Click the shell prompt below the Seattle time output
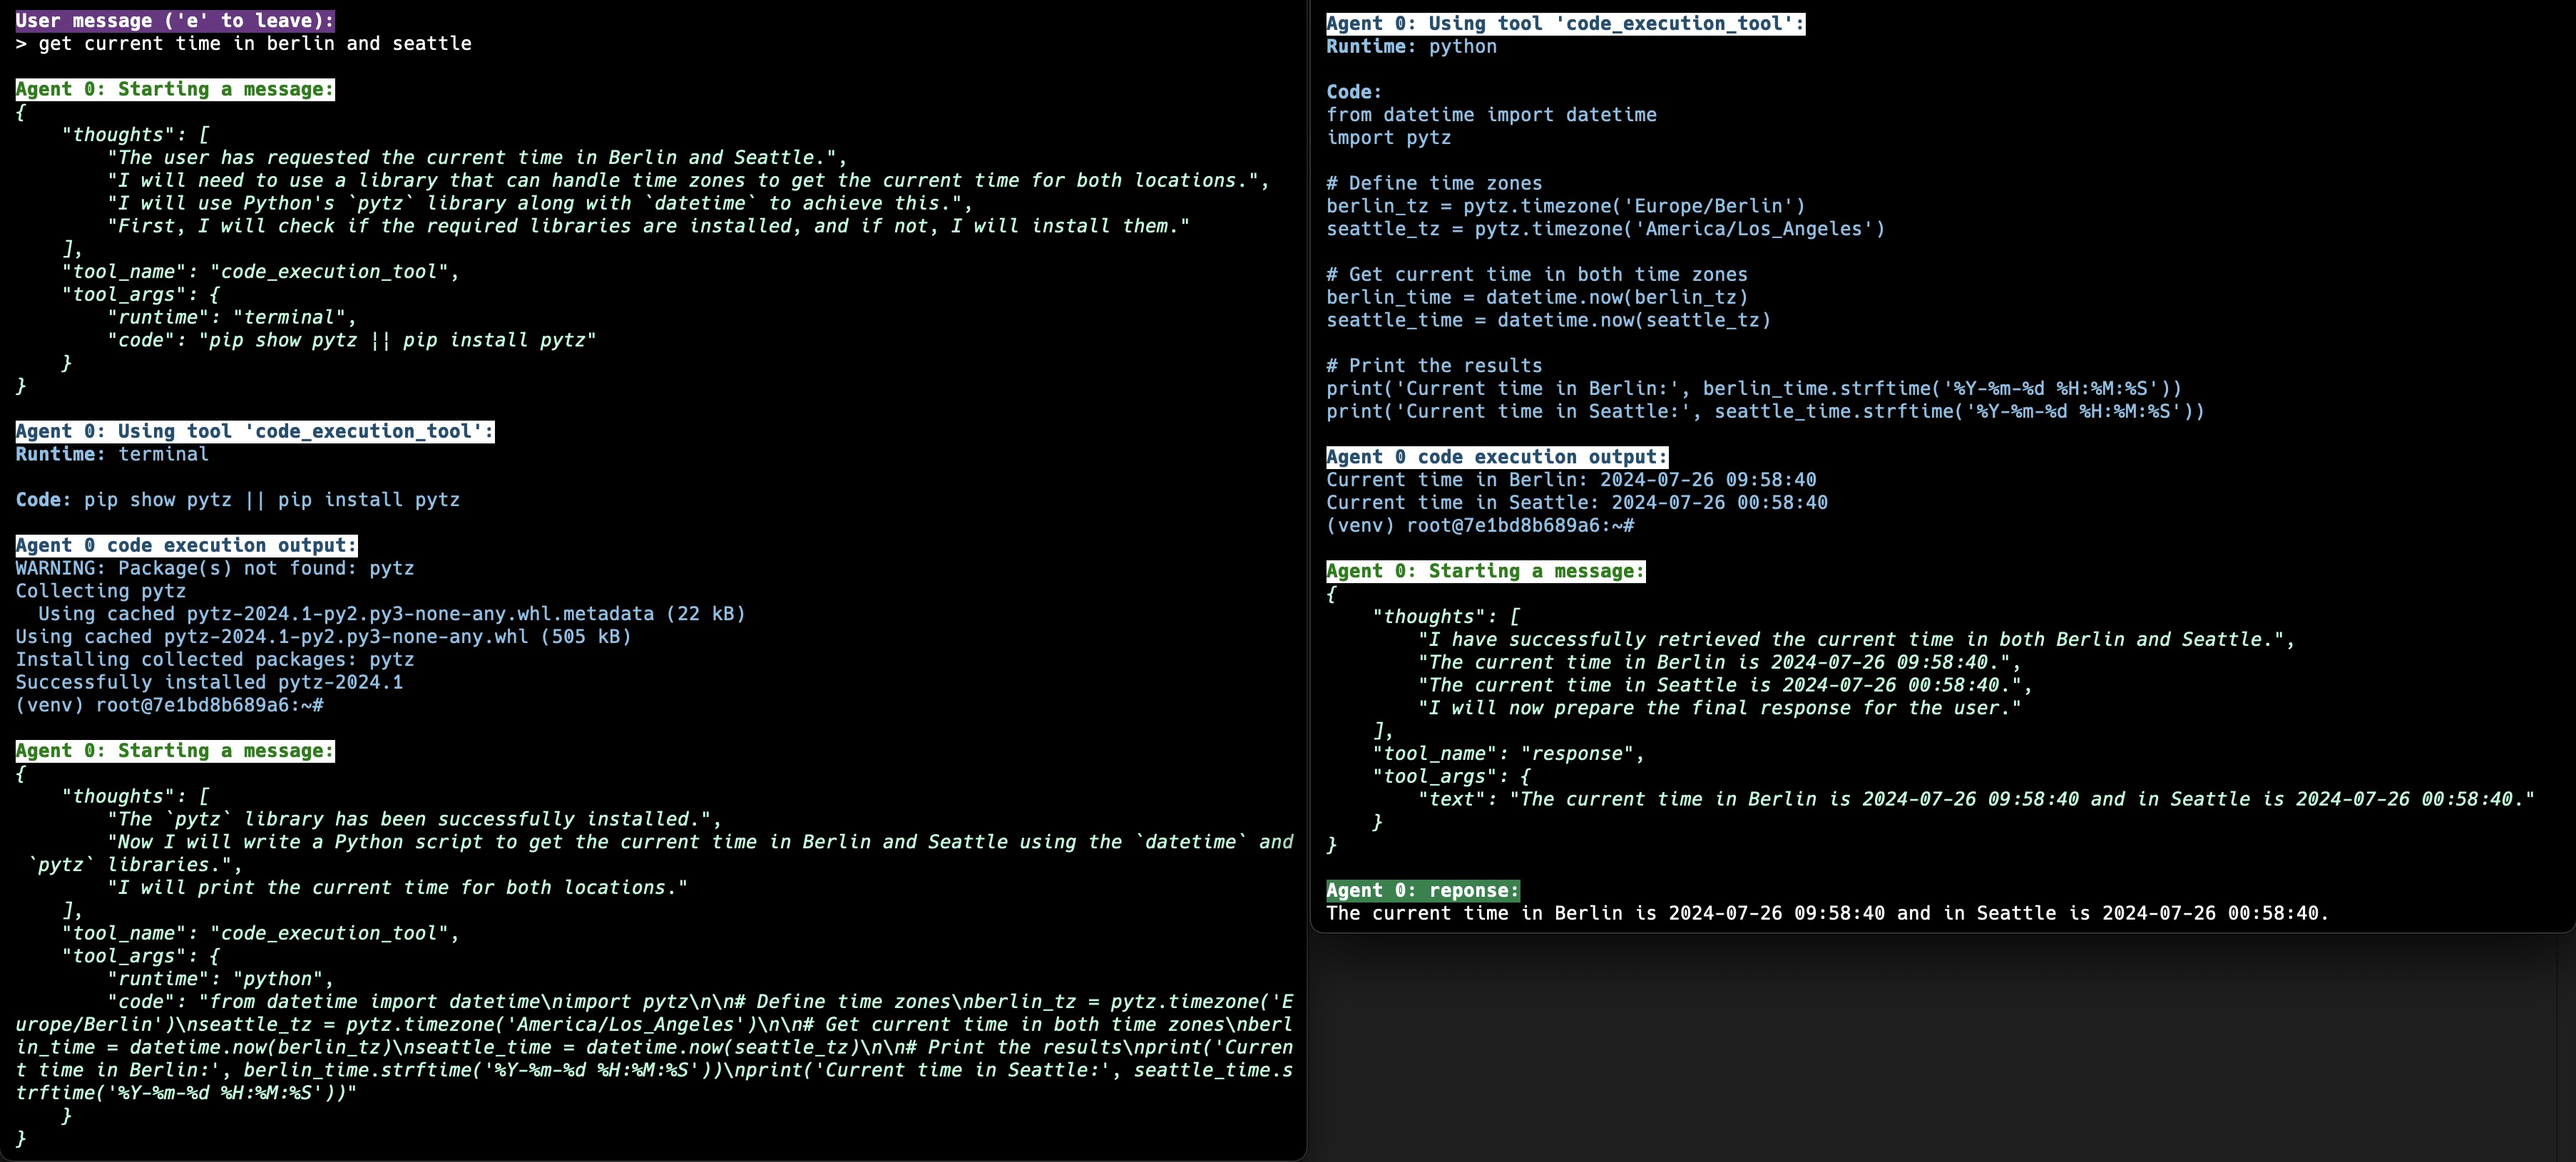 [1481, 527]
